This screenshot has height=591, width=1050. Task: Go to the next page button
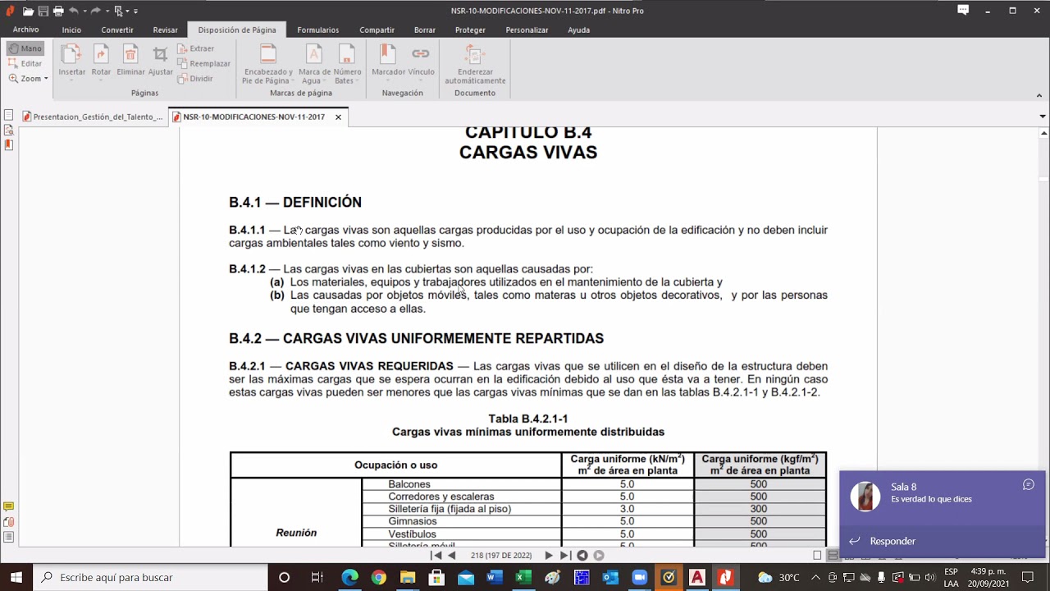click(549, 556)
